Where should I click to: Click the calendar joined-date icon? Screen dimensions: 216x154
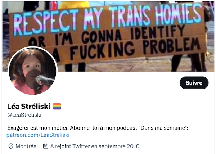point(46,146)
